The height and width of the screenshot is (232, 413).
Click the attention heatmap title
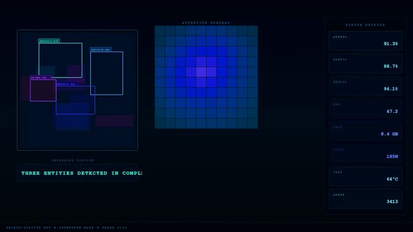[x=206, y=23]
